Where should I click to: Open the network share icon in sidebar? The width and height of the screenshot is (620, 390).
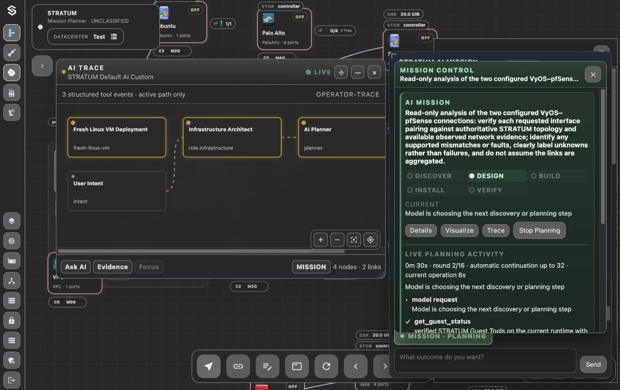click(x=12, y=281)
